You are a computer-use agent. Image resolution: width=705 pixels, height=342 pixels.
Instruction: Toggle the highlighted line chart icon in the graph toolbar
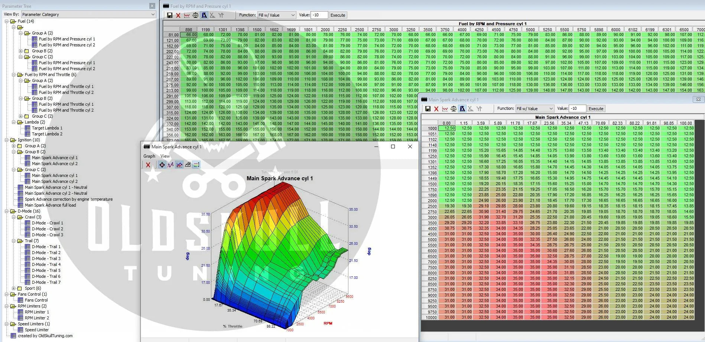(179, 165)
